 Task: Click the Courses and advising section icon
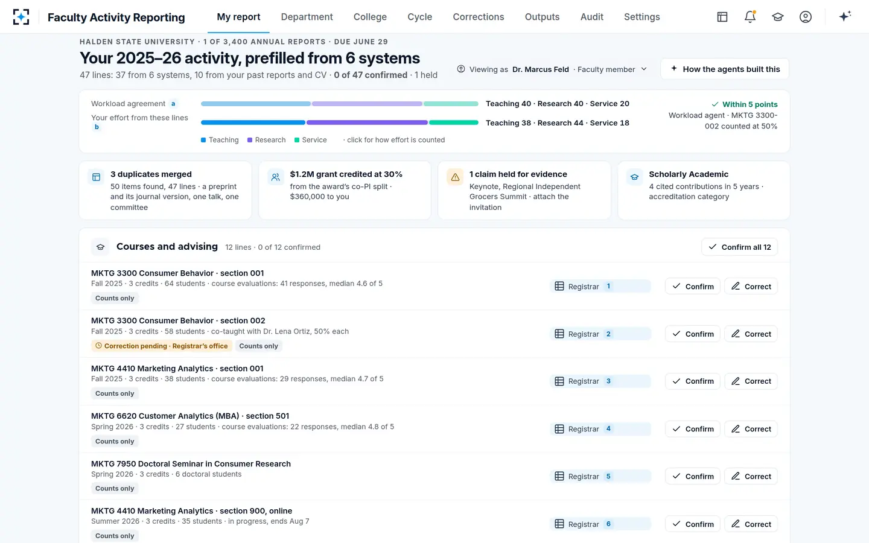coord(101,247)
